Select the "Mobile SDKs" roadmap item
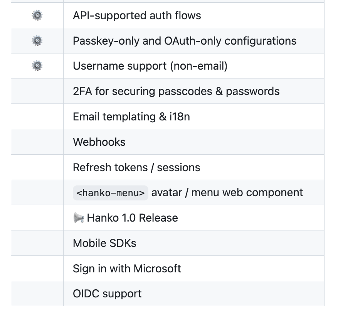This screenshot has width=343, height=317. point(104,243)
